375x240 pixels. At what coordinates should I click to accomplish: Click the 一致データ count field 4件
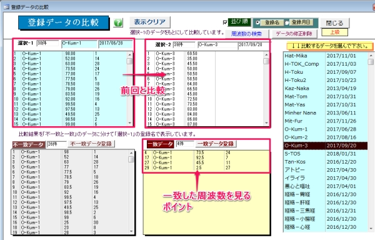[184, 144]
